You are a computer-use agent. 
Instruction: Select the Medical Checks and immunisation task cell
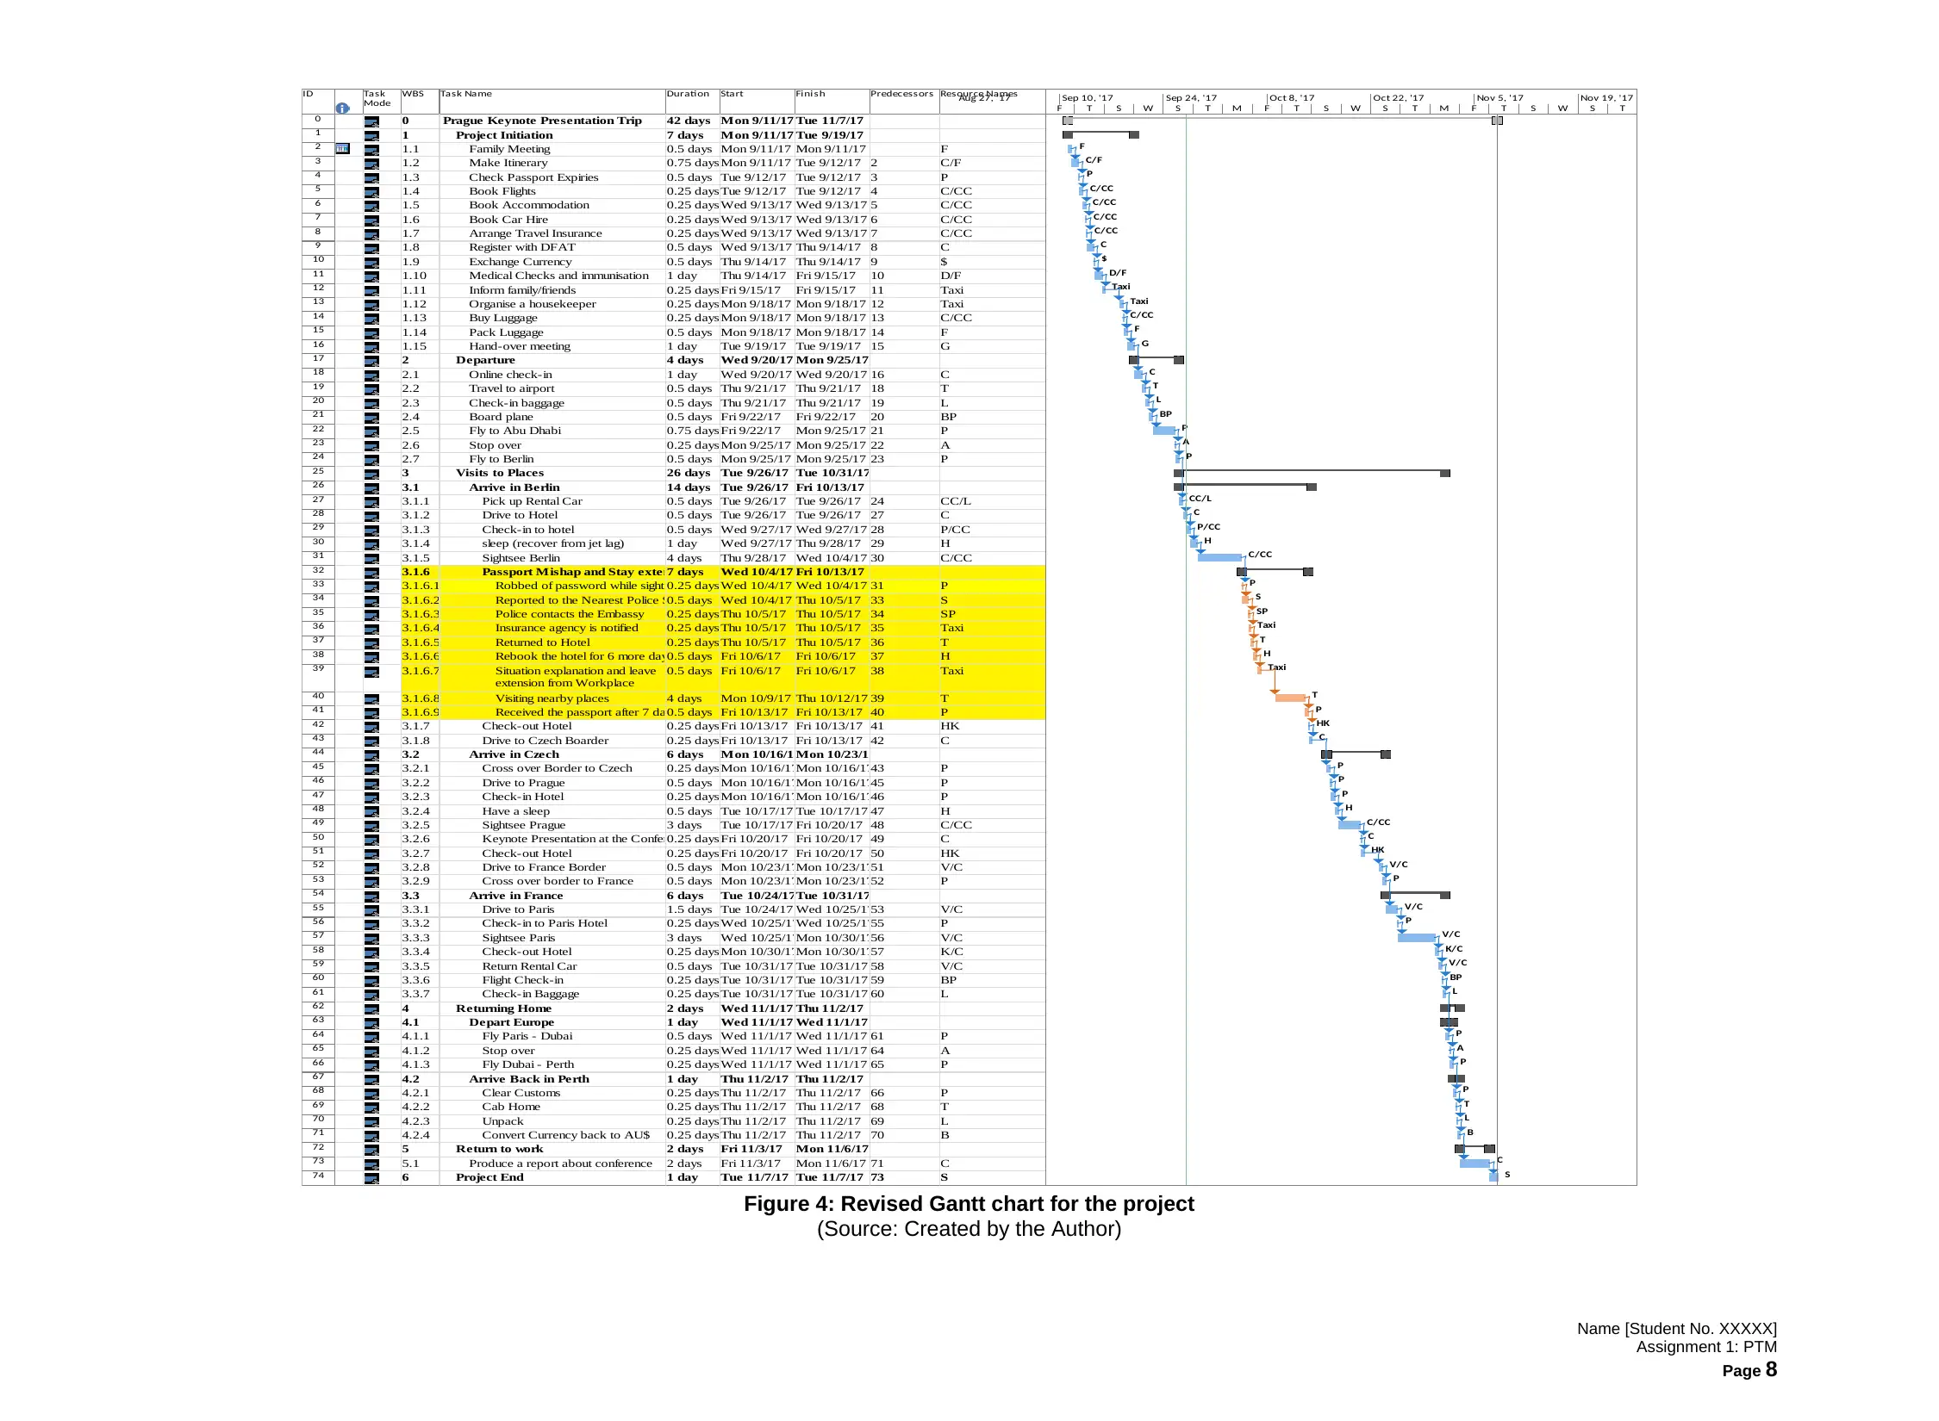tap(558, 276)
